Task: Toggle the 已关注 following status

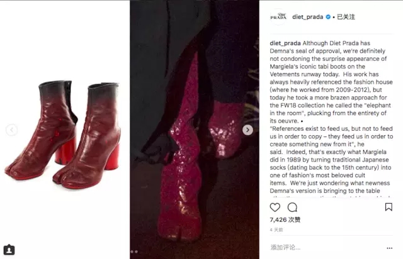Action: click(x=346, y=17)
